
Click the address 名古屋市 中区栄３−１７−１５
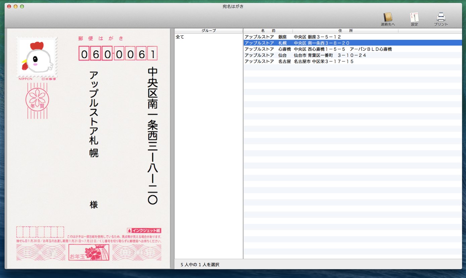[324, 61]
